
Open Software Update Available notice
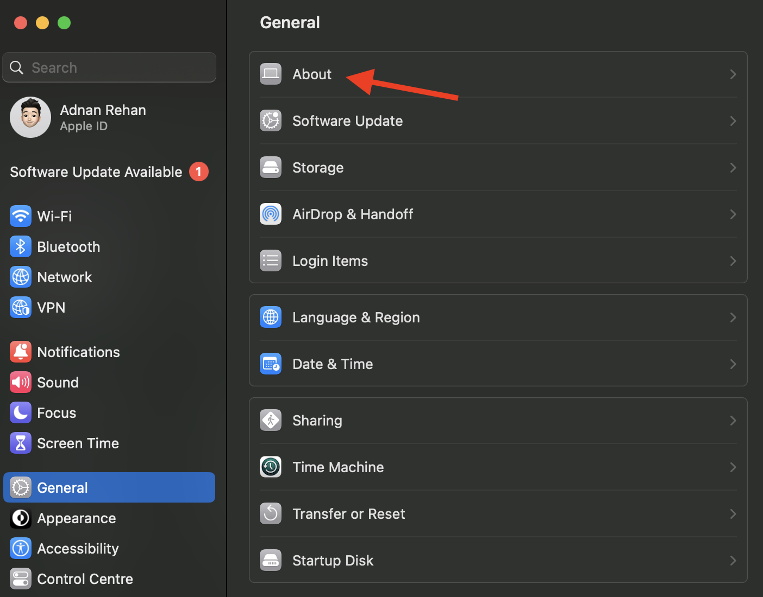pos(109,172)
